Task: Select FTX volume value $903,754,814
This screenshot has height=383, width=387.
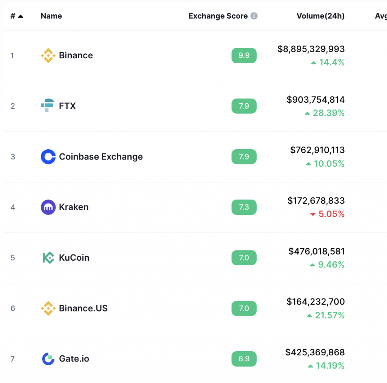Action: tap(316, 100)
